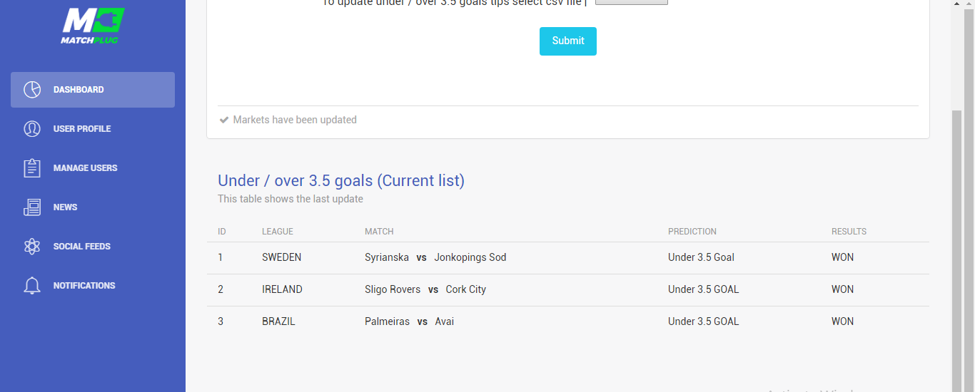975x392 pixels.
Task: Select the Sligo Rovers vs Cork City row
Action: coord(425,289)
